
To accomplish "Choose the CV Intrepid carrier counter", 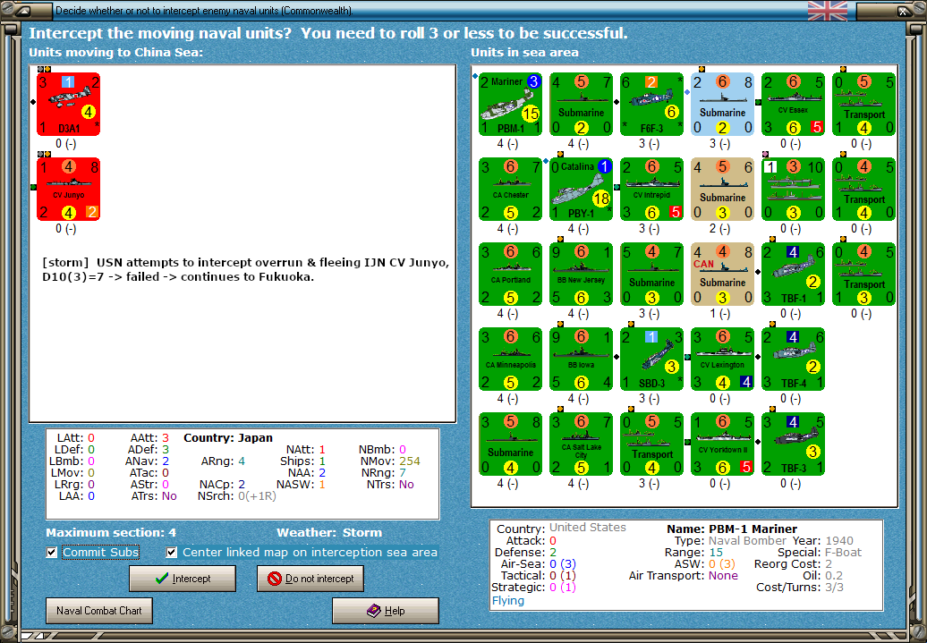I will click(x=652, y=190).
